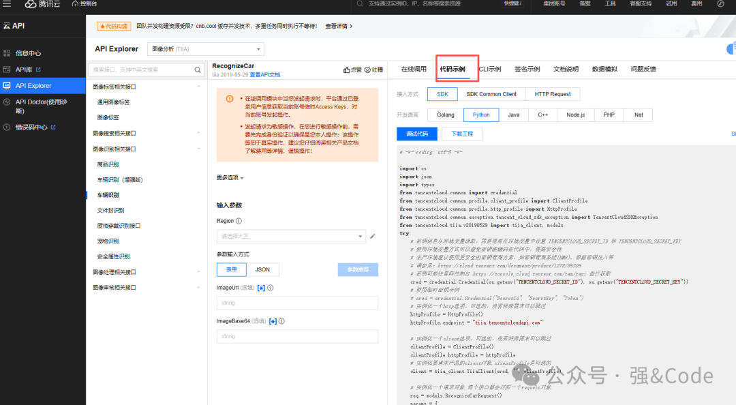Screen dimensions: 736x405
Task: Click the 参数推荐 button
Action: pyautogui.click(x=358, y=270)
